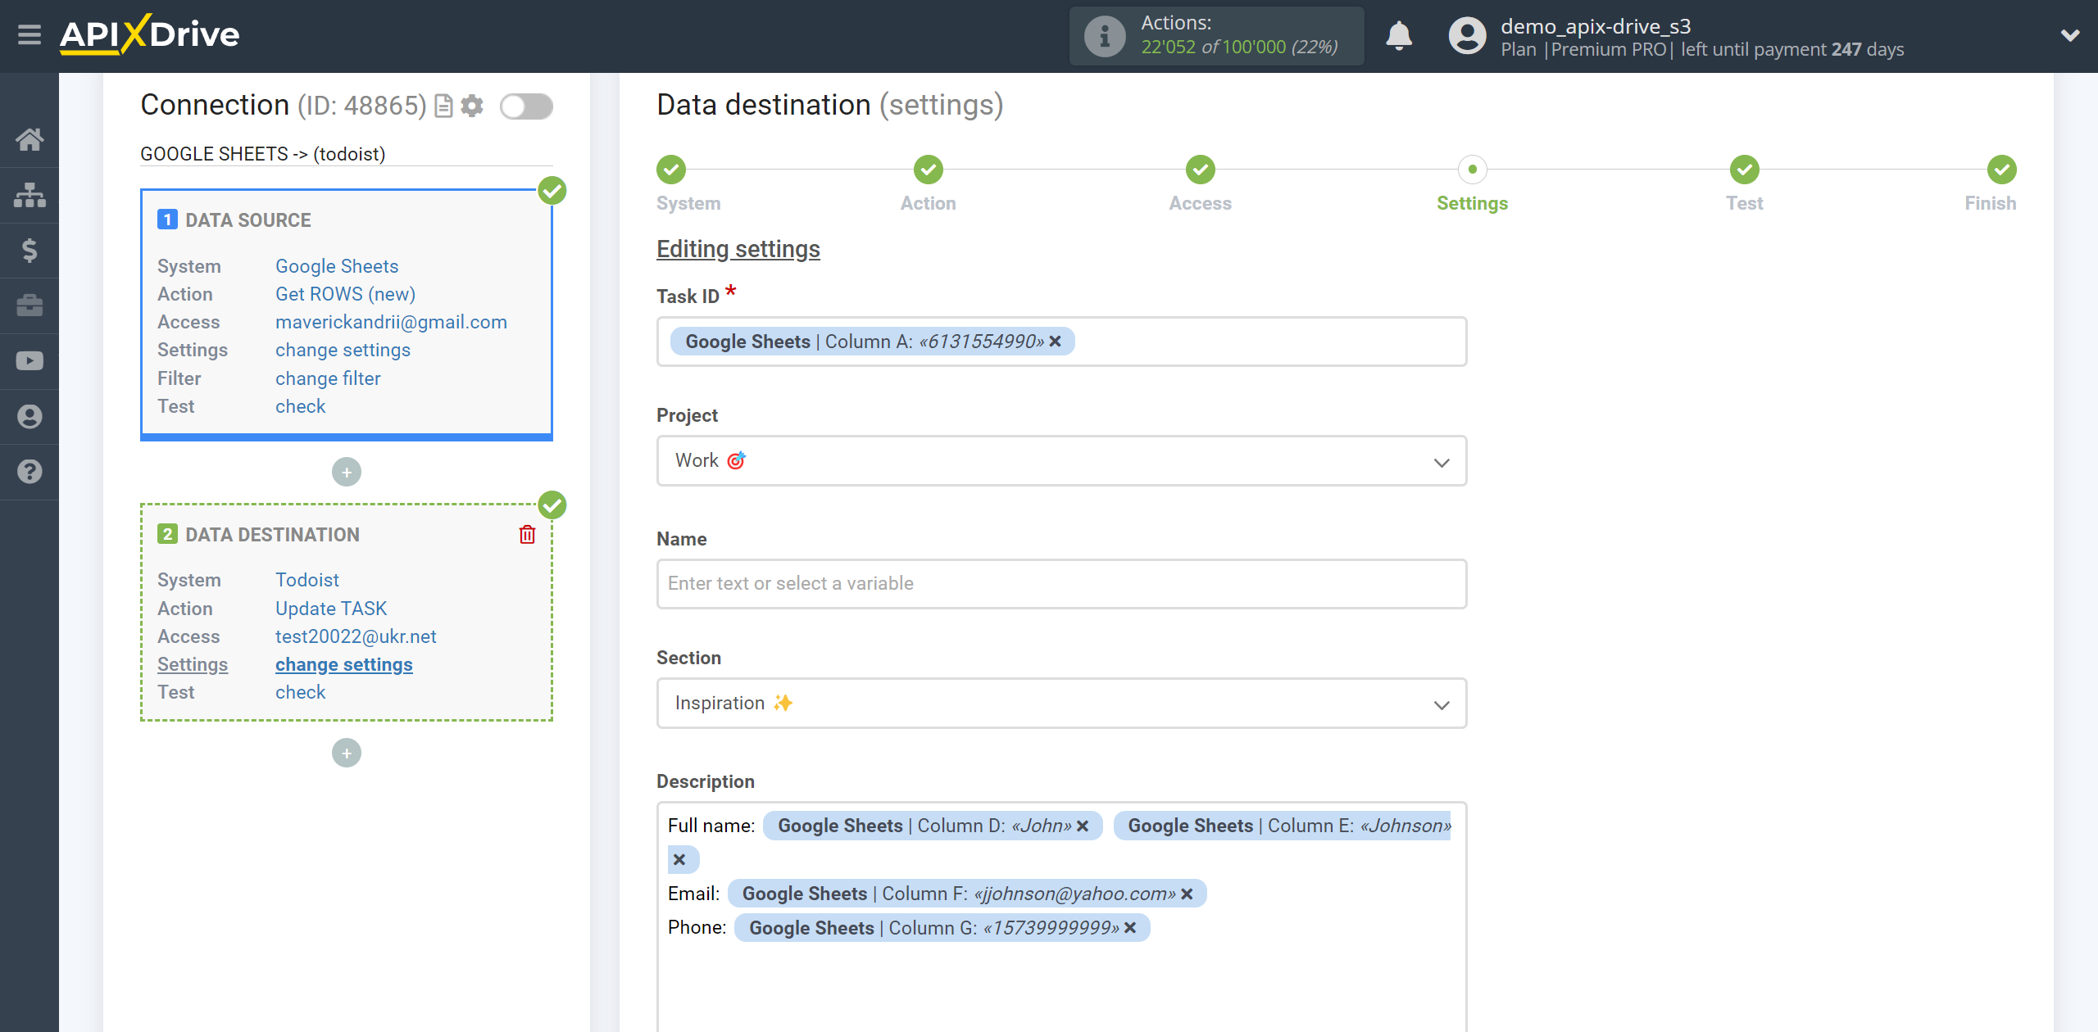2098x1032 pixels.
Task: Toggle the connection enable/disable switch
Action: [526, 106]
